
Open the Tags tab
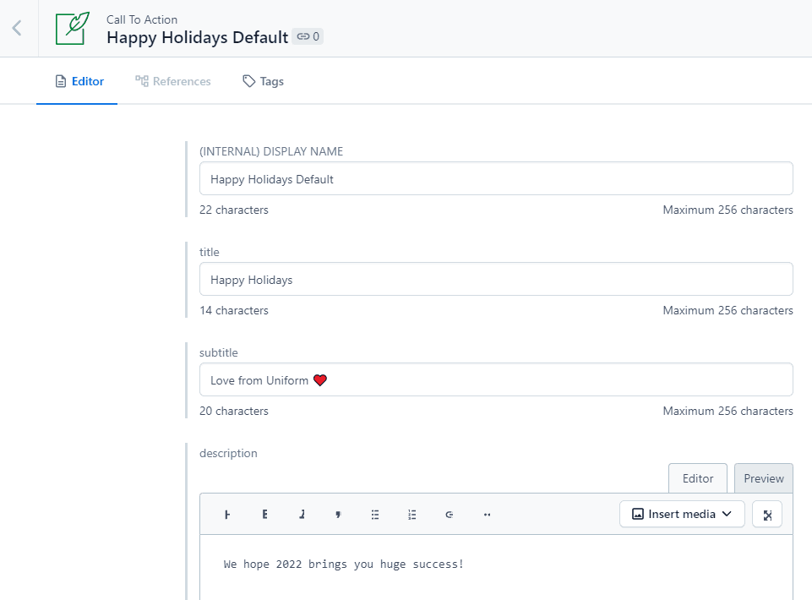263,80
